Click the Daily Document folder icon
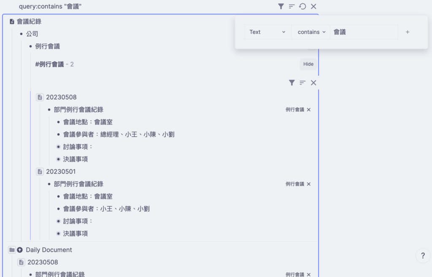The width and height of the screenshot is (432, 277). click(x=12, y=250)
